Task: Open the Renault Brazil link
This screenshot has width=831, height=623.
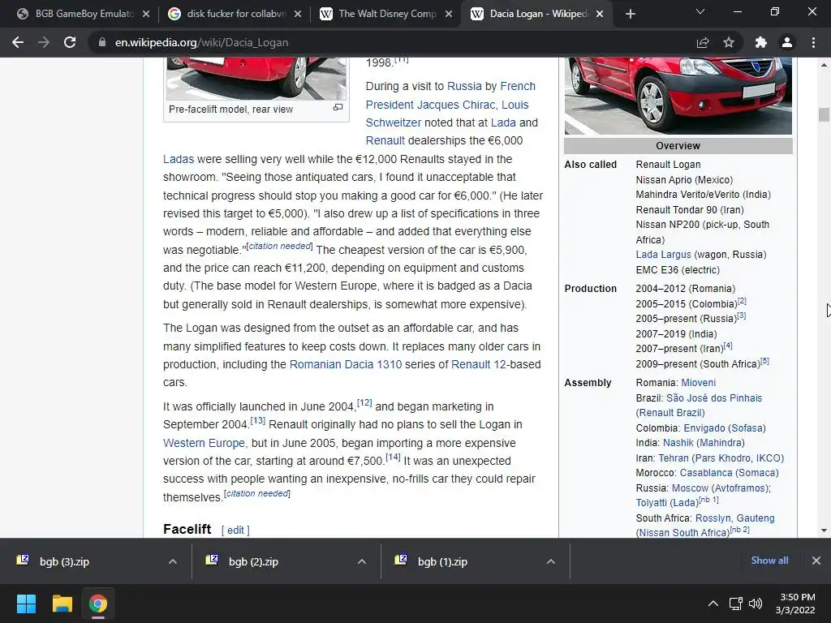Action: [670, 413]
